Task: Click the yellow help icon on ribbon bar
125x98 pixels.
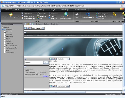Action: [x=121, y=9]
